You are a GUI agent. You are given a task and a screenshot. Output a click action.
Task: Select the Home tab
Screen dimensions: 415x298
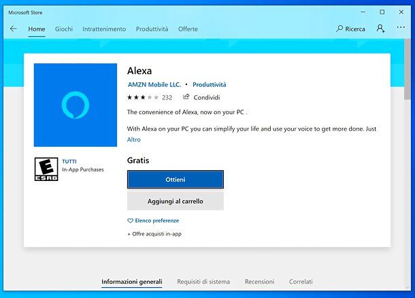pos(37,29)
